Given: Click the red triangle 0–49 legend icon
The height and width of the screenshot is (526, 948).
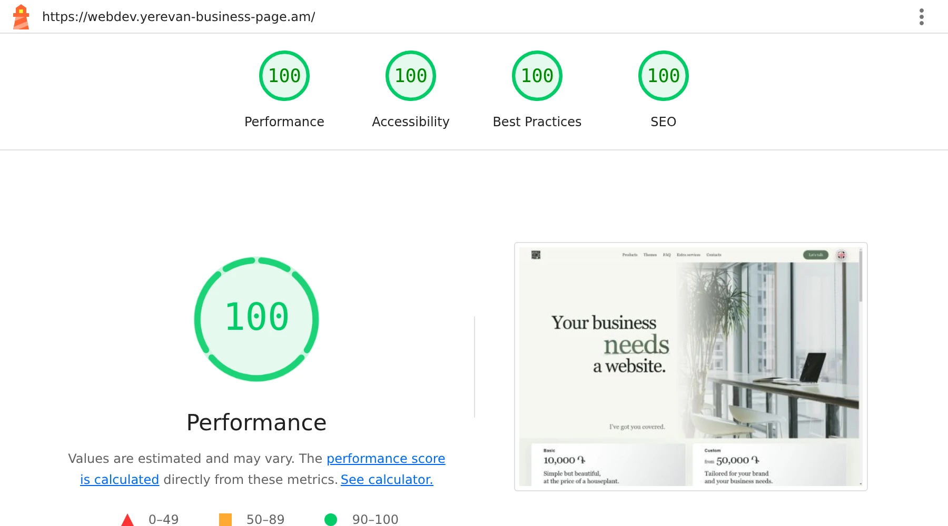Looking at the screenshot, I should pyautogui.click(x=127, y=520).
